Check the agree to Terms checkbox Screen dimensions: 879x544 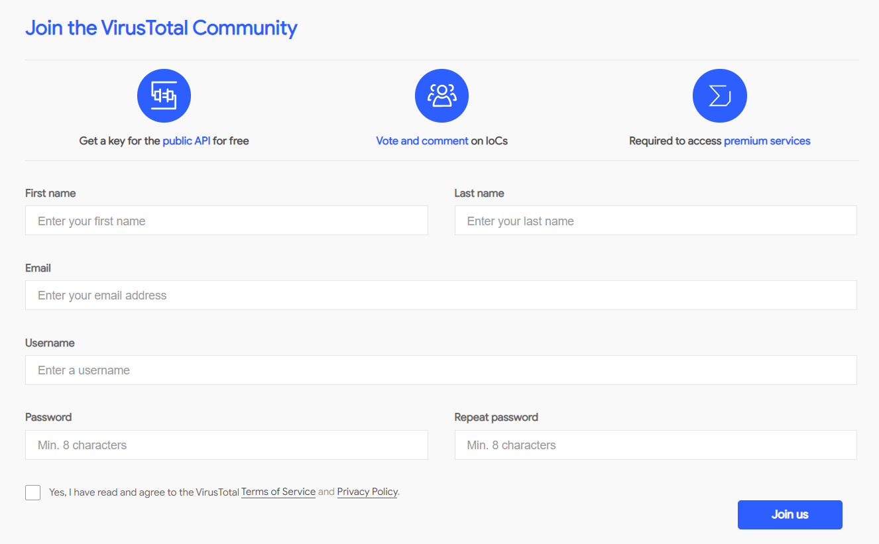(x=33, y=492)
